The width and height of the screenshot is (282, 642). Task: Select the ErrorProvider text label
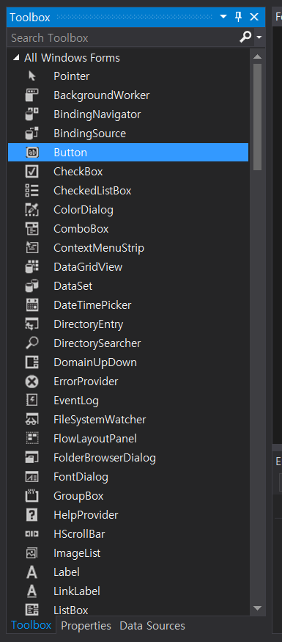tap(86, 382)
